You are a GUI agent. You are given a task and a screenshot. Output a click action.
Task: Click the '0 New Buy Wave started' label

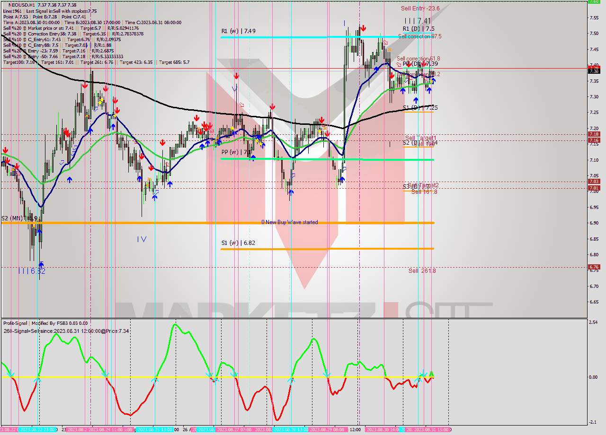click(x=290, y=222)
